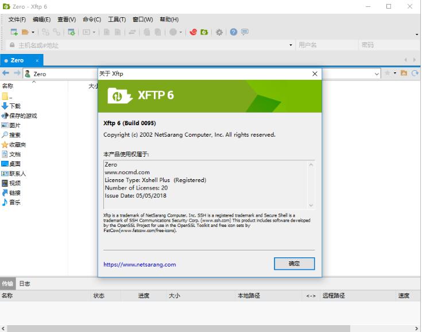This screenshot has width=422, height=332.
Task: Click 确定 button in About dialog
Action: coord(294,264)
